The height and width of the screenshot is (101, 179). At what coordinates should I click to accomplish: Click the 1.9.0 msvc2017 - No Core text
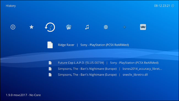23,95
